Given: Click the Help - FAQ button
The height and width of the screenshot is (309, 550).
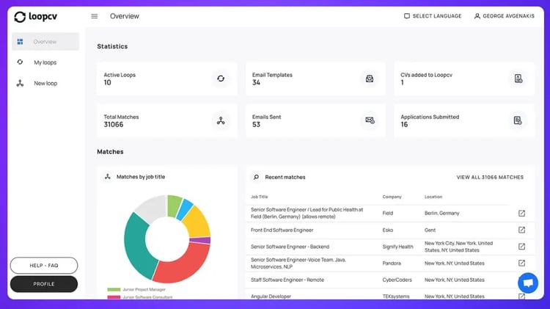Looking at the screenshot, I should [44, 266].
